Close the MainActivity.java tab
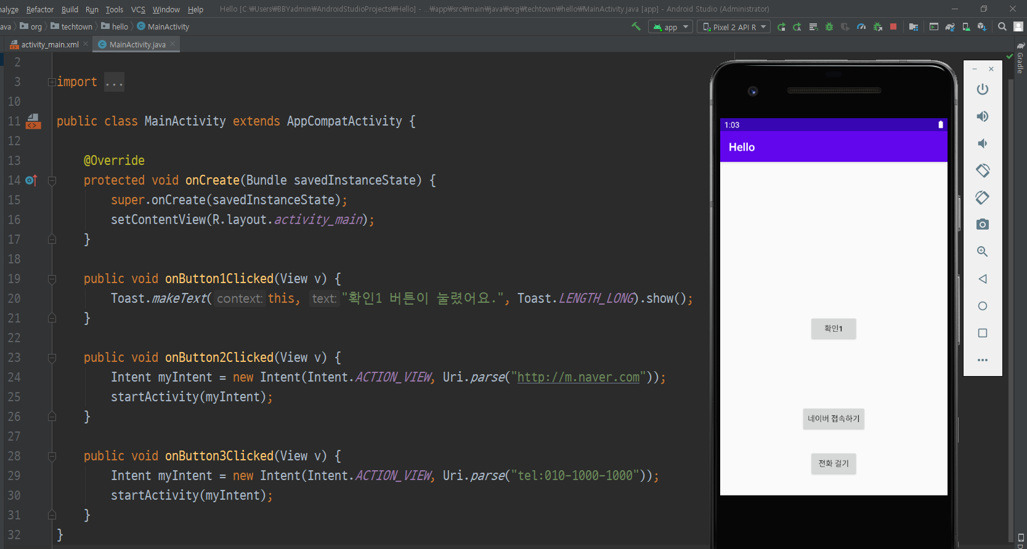This screenshot has height=549, width=1027. click(x=173, y=44)
